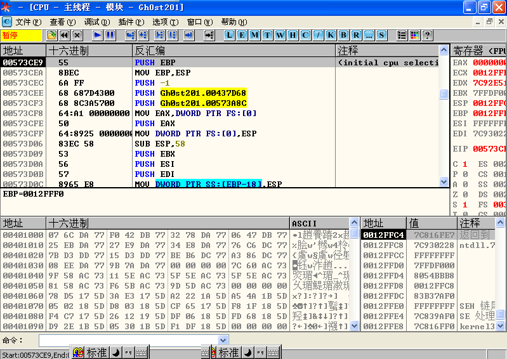507x359 pixels.
Task: Open the Handles window with the H button
Action: tap(293, 36)
